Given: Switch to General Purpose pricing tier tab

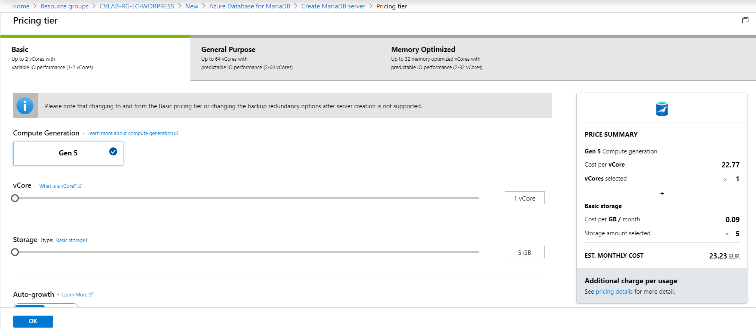Looking at the screenshot, I should click(x=285, y=58).
